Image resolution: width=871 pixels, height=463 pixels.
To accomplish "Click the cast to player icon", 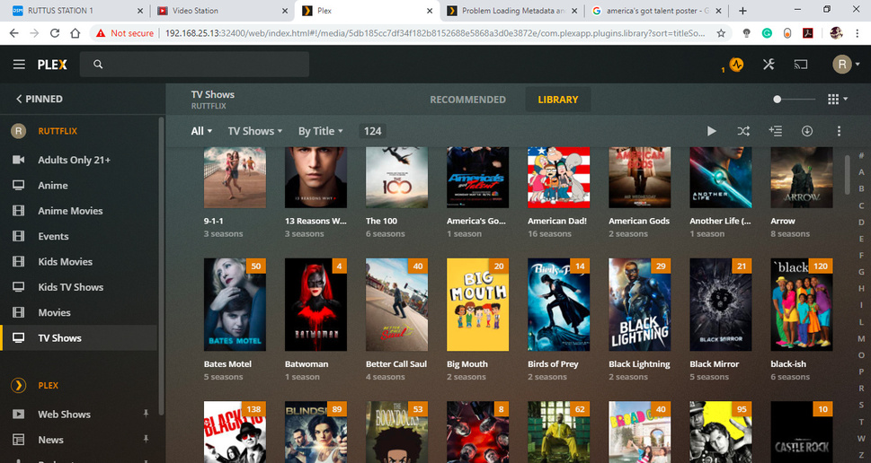I will coord(801,65).
